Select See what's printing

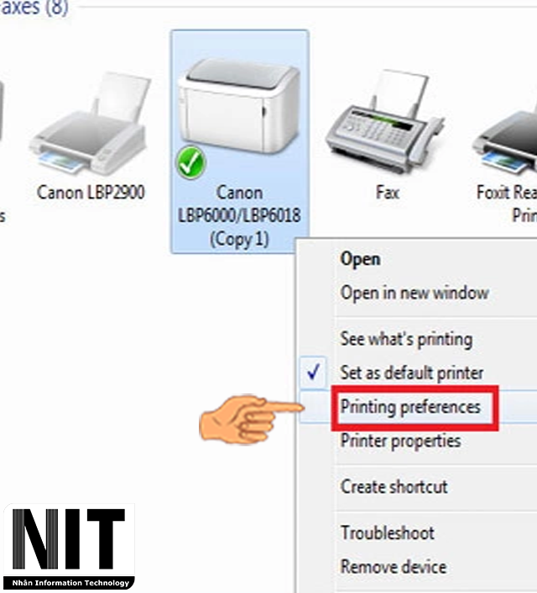(406, 339)
